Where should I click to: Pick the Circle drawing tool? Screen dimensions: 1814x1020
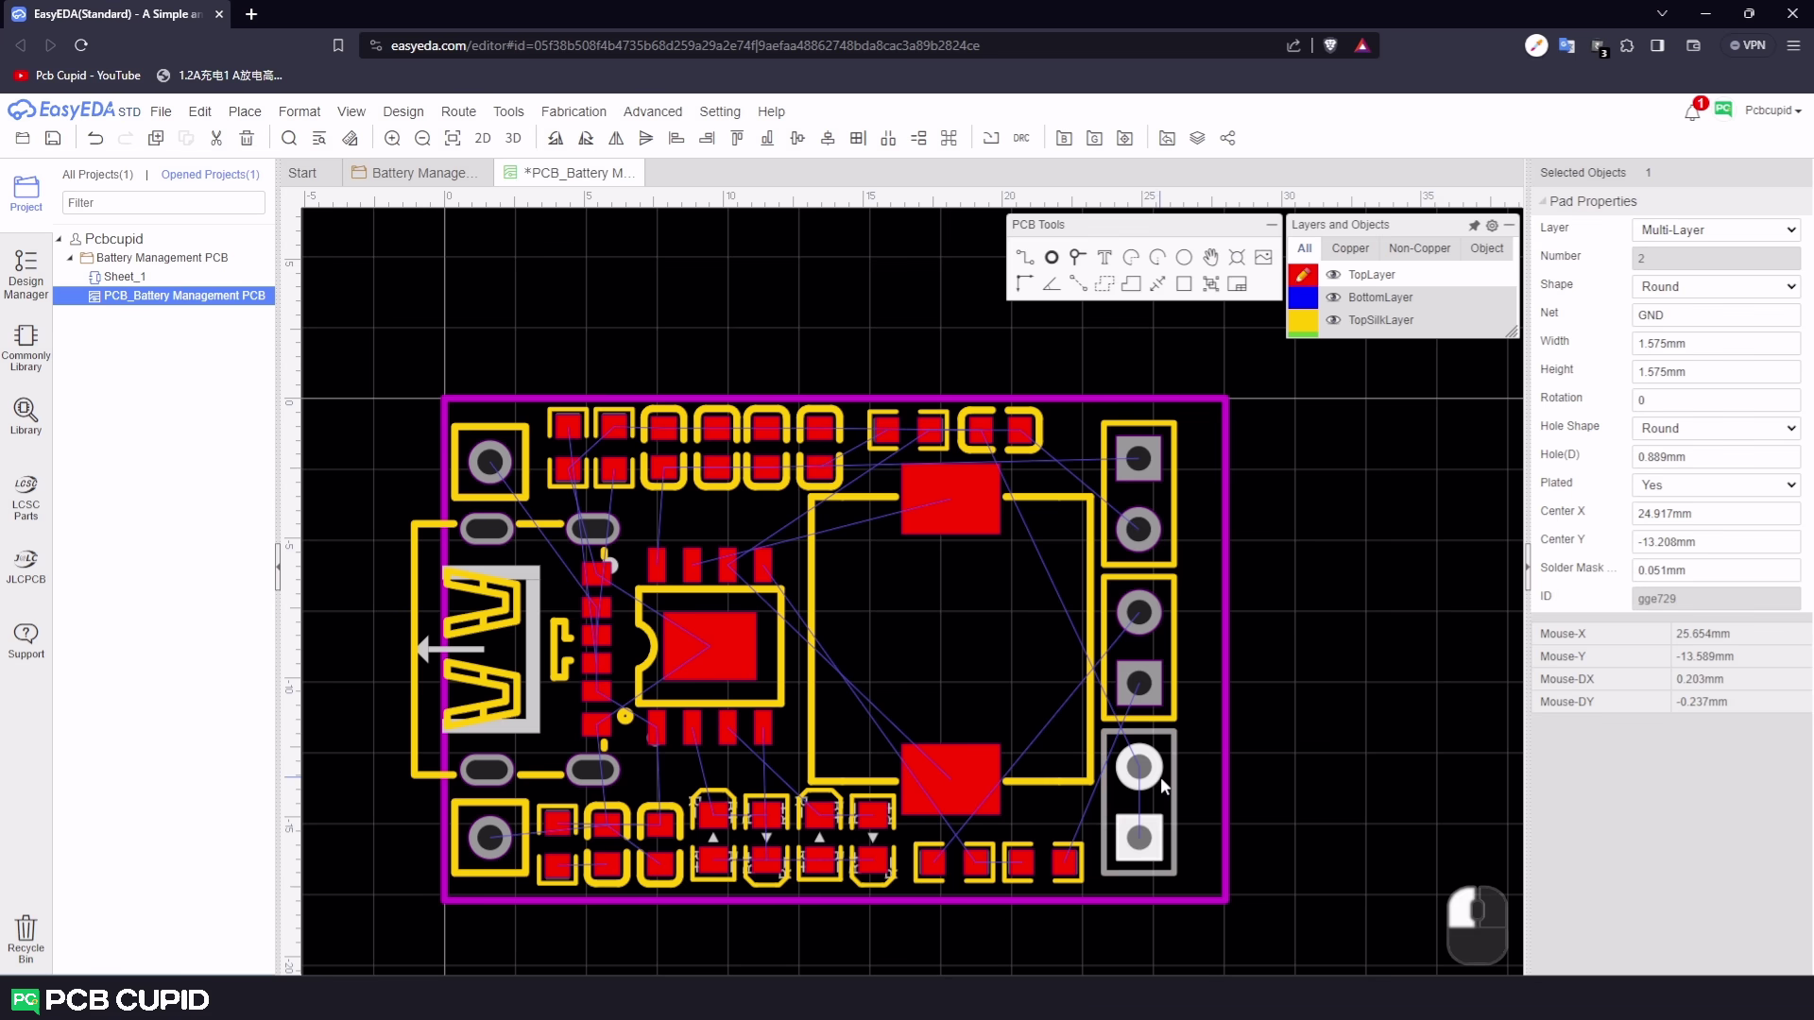[x=1184, y=257]
